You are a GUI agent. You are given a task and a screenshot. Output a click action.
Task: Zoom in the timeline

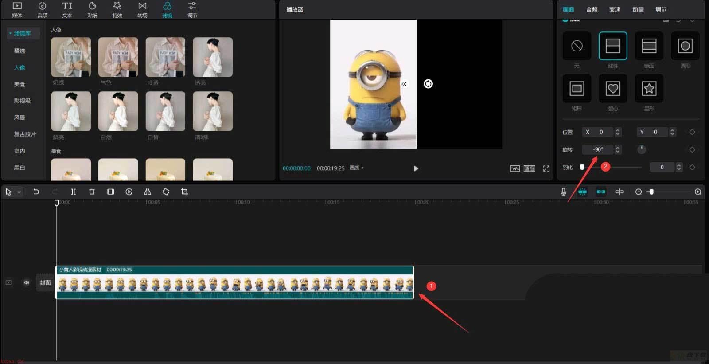[x=698, y=192]
